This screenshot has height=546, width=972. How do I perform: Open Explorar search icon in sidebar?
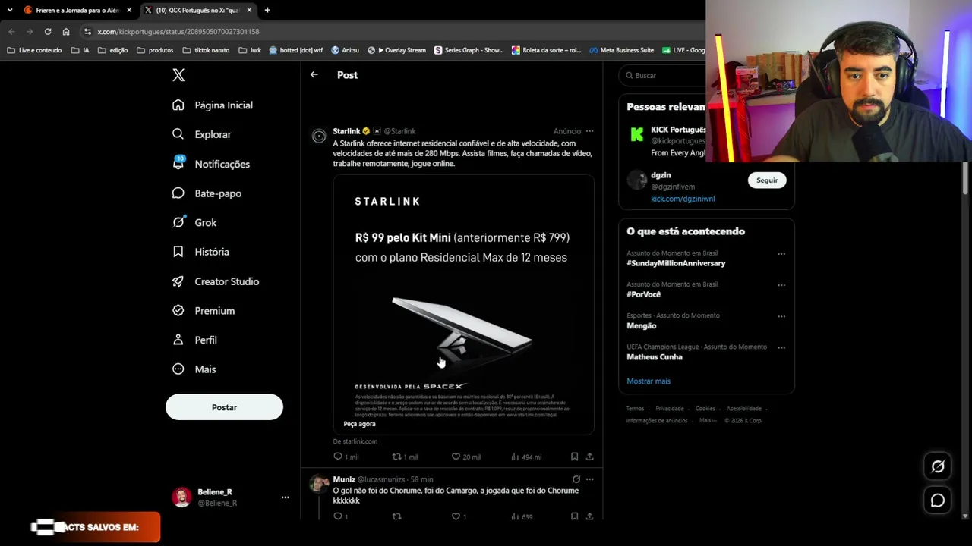[178, 133]
